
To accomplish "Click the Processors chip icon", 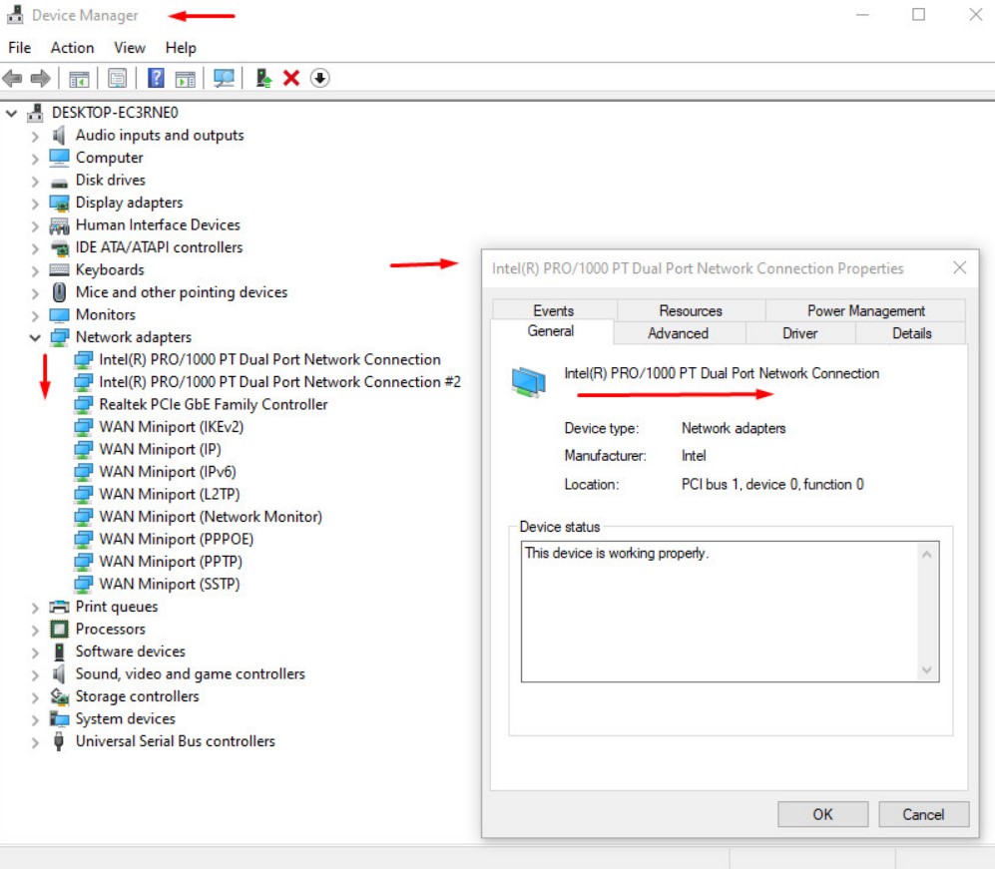I will [x=59, y=629].
